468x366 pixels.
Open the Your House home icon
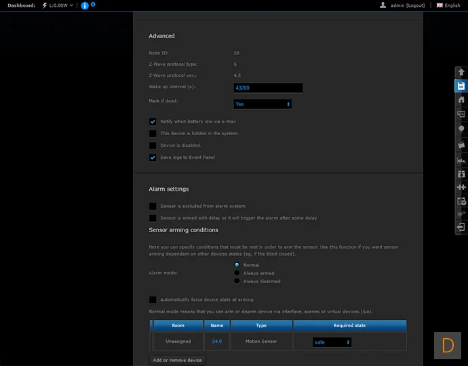point(461,100)
